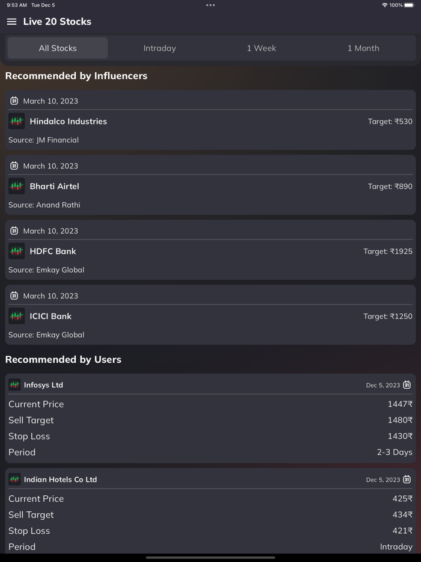The width and height of the screenshot is (421, 562).
Task: Open the ICICI Bank stock name
Action: (51, 317)
